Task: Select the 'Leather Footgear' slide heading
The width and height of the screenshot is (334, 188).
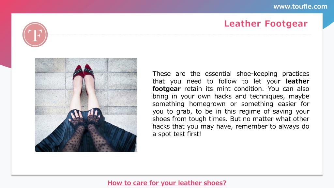Action: [266, 23]
